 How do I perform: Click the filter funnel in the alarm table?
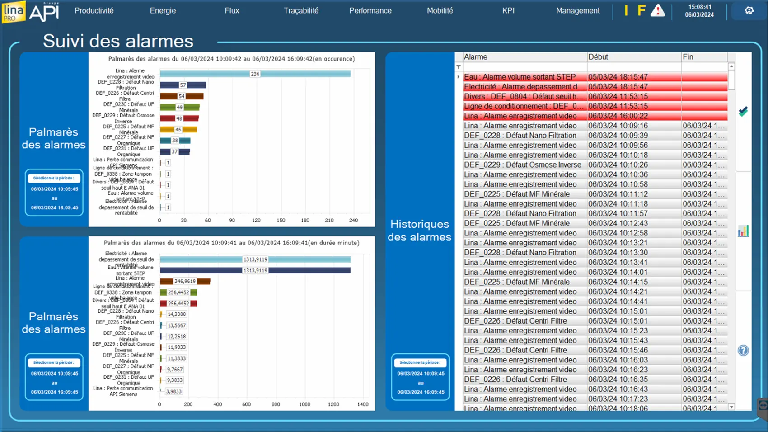459,67
